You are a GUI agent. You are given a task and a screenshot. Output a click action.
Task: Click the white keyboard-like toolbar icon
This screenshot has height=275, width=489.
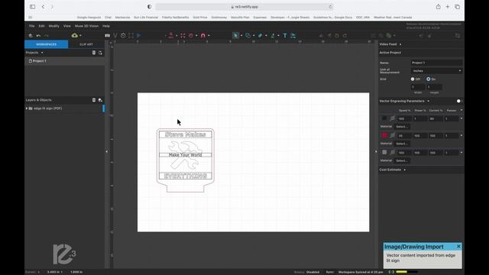(107, 36)
